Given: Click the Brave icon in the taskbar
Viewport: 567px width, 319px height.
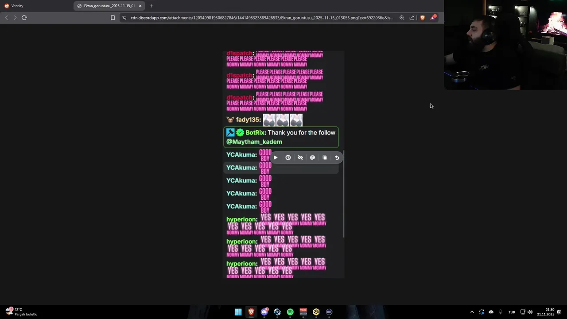Looking at the screenshot, I should coord(251,312).
